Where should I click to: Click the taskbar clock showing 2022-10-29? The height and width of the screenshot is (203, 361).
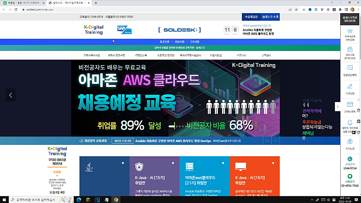click(x=344, y=199)
